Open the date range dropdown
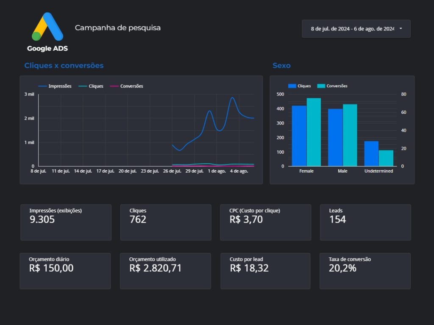 [x=352, y=29]
